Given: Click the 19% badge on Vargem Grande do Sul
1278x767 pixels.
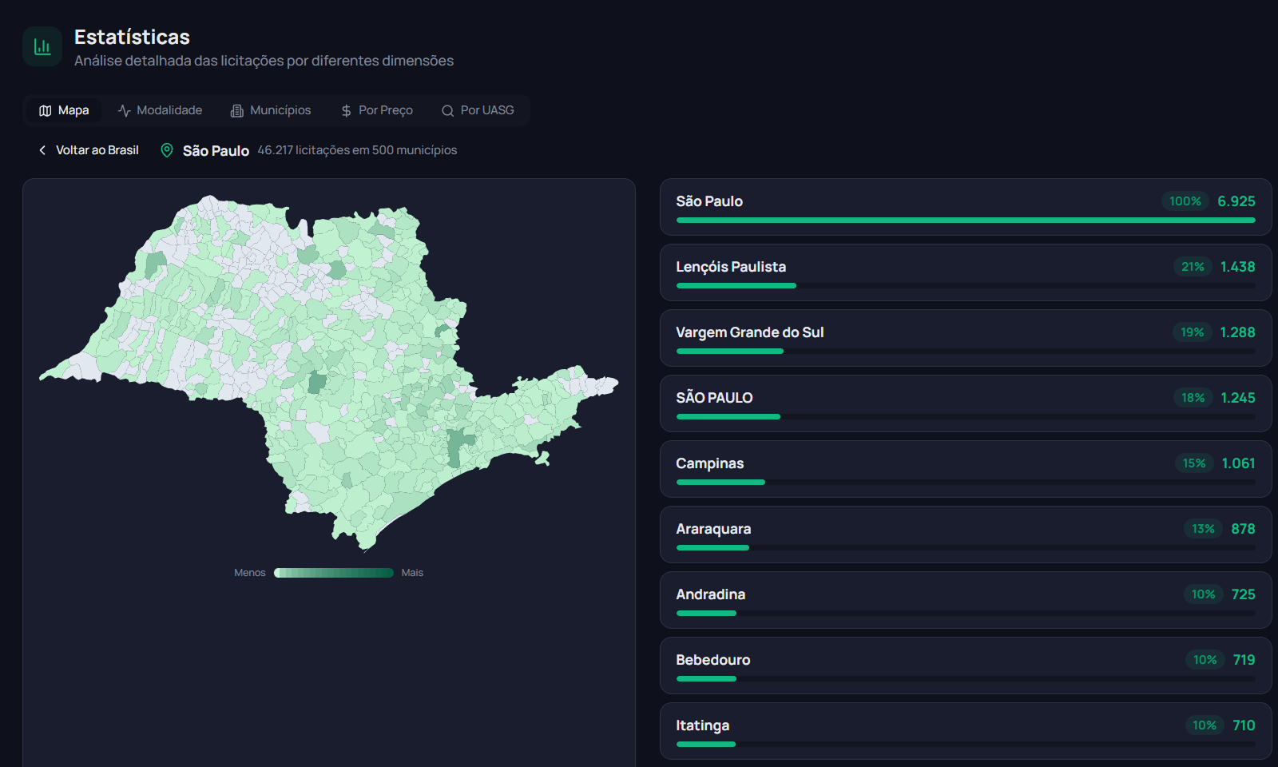Looking at the screenshot, I should click(1192, 332).
